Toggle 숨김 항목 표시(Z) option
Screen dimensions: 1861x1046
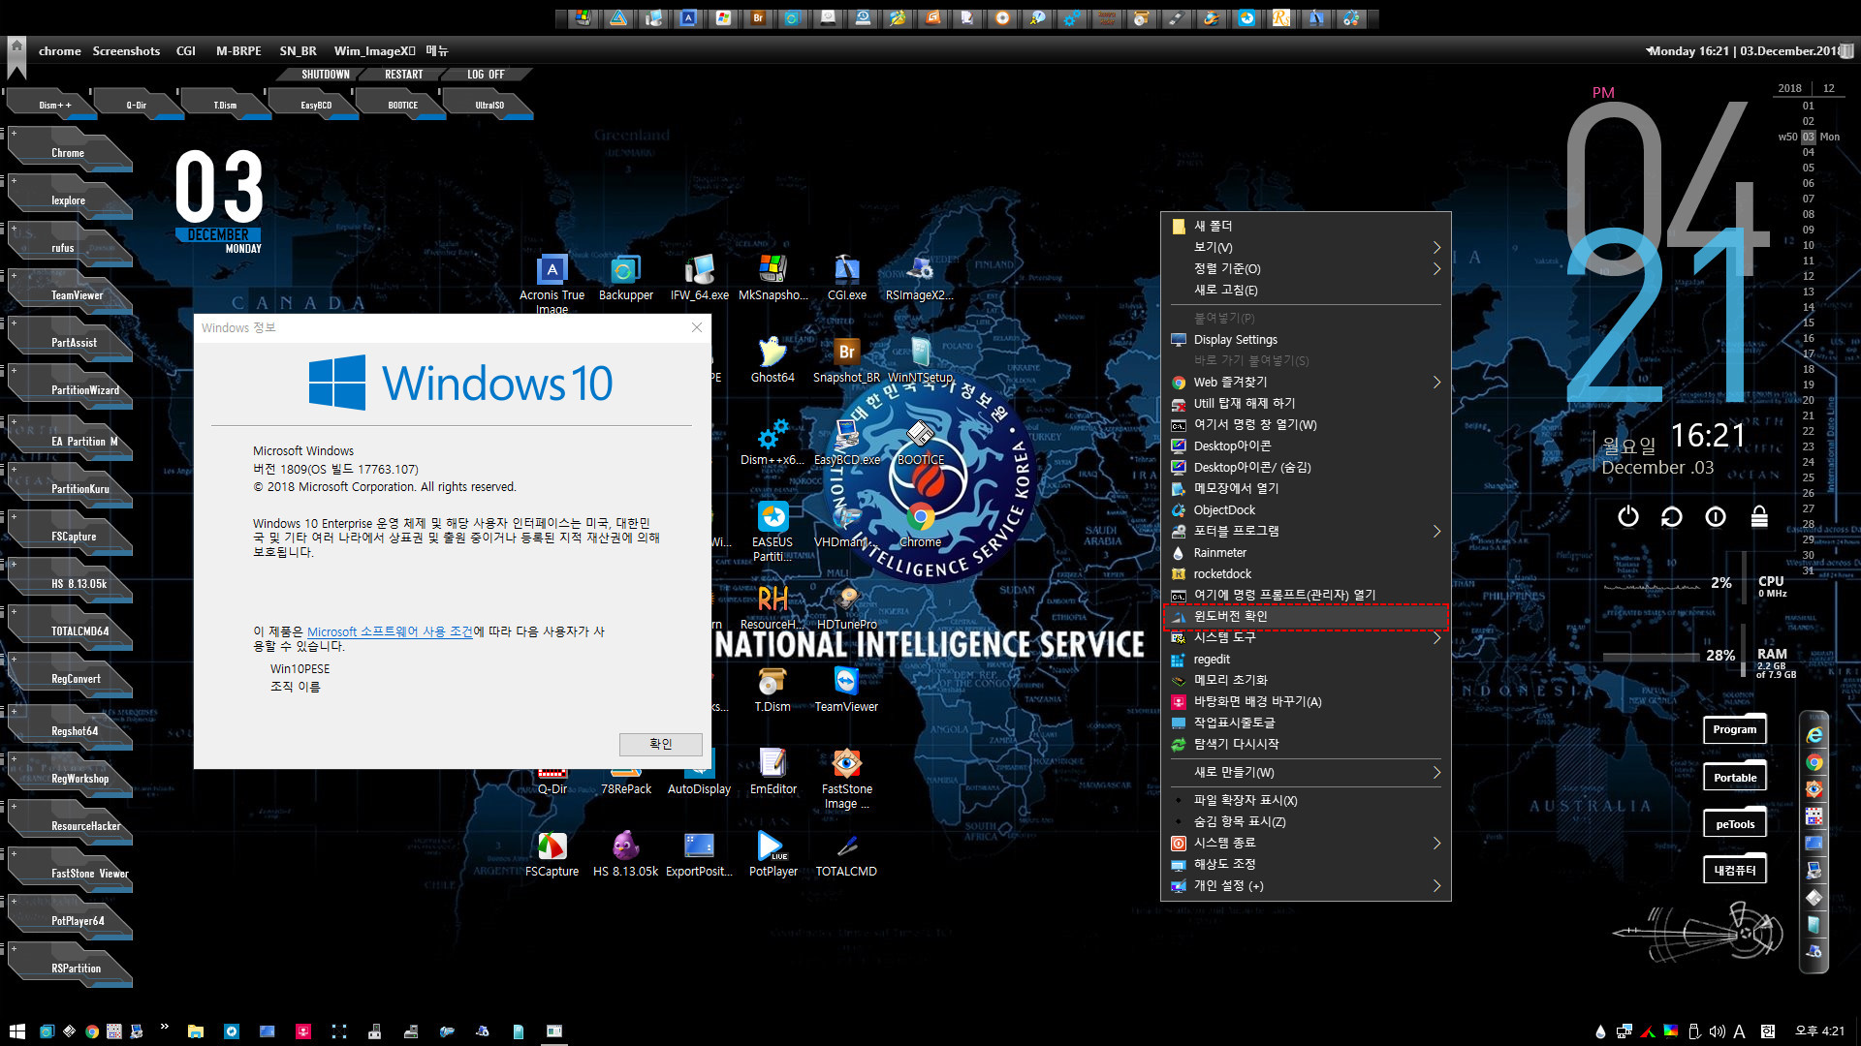1306,821
